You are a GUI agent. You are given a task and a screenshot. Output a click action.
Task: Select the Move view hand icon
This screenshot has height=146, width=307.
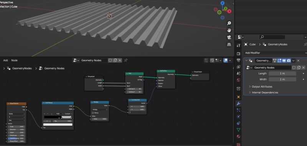[x=229, y=30]
